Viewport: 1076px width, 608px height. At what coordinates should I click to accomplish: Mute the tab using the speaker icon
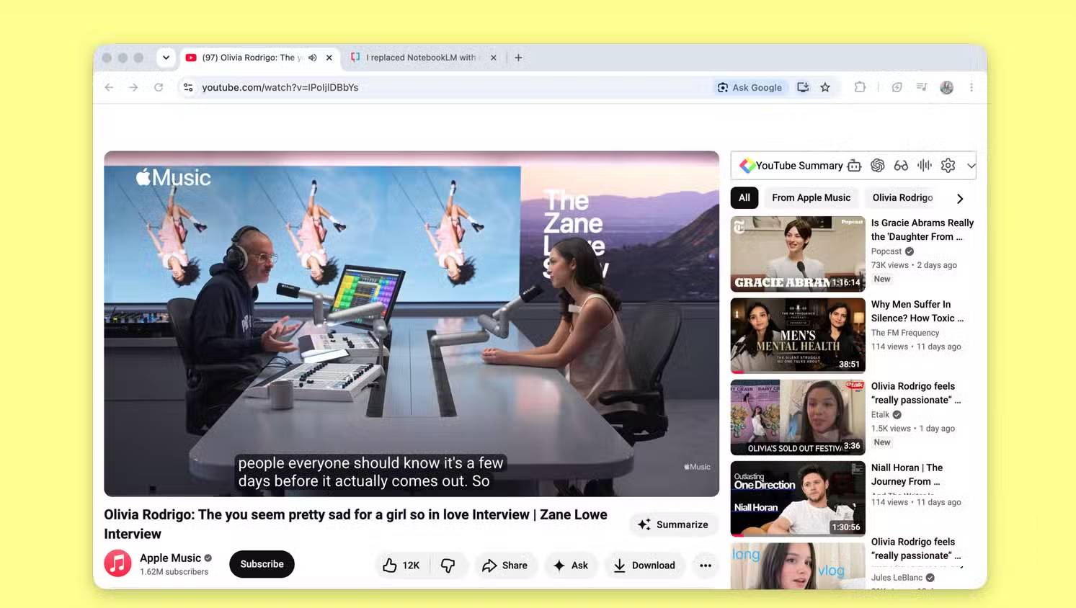pyautogui.click(x=313, y=58)
